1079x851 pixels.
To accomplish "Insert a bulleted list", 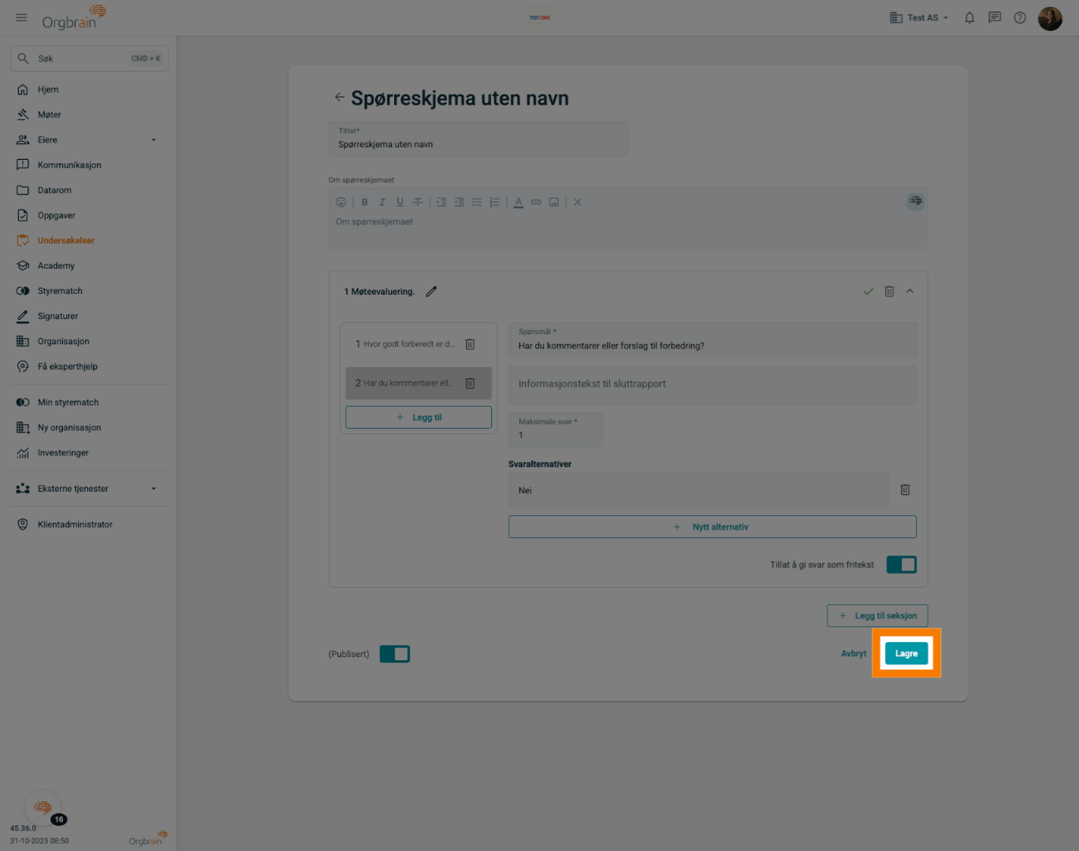I will (477, 203).
